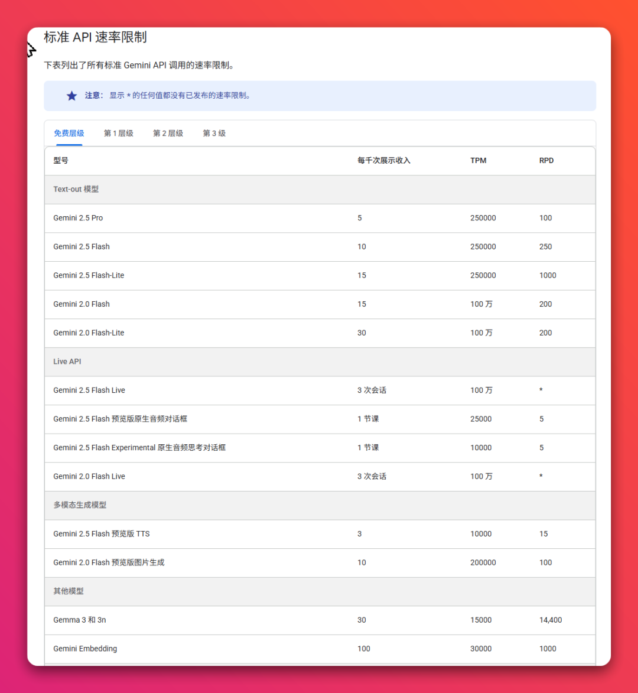Open the 第 2 层级 tab

pos(168,133)
